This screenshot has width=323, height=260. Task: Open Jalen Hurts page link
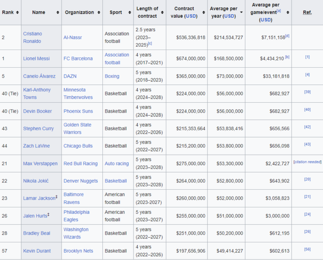(35, 216)
